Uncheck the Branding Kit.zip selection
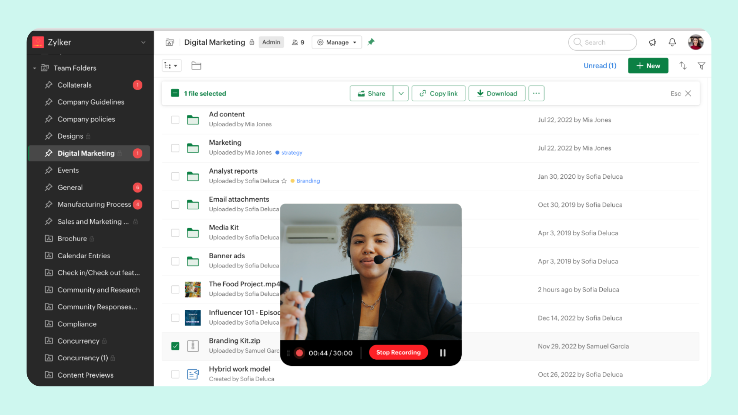Viewport: 738px width, 415px height. [x=175, y=346]
